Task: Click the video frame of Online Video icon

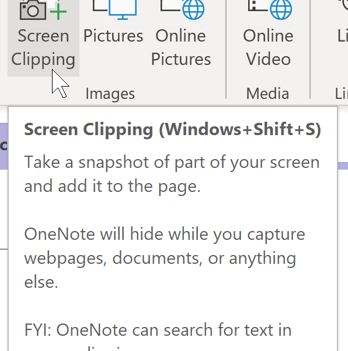Action: (x=257, y=6)
